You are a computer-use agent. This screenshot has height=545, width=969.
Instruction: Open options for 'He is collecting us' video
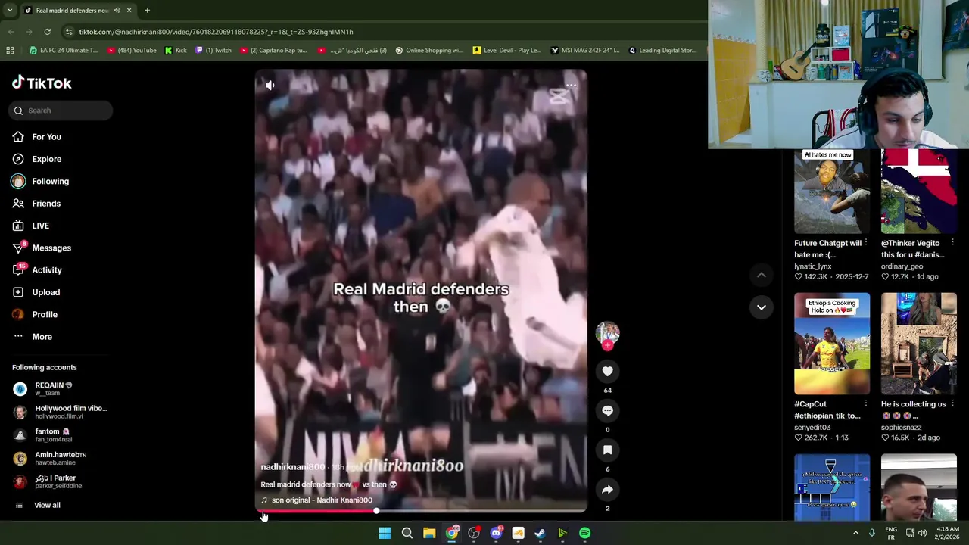(952, 404)
